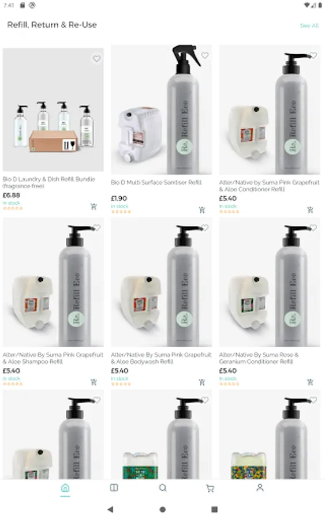Toggle wishlist heart on Pink Grapefruit Shampoo Refill

(x=96, y=227)
